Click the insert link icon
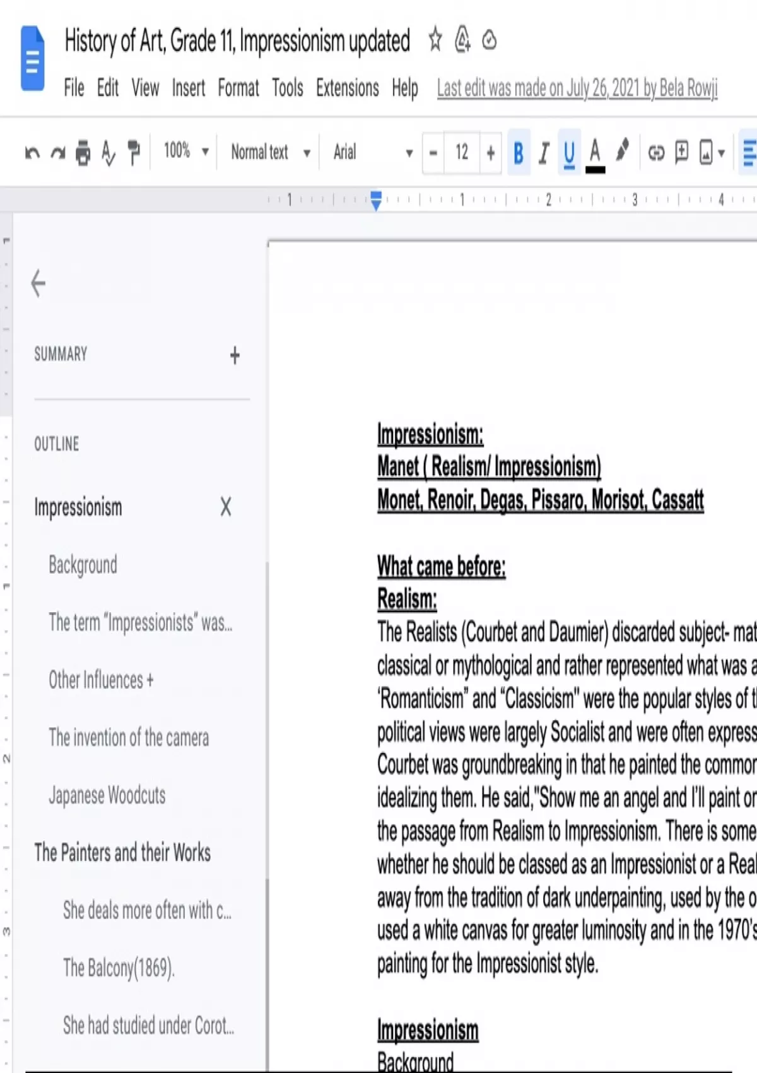Image resolution: width=757 pixels, height=1073 pixels. pyautogui.click(x=656, y=153)
